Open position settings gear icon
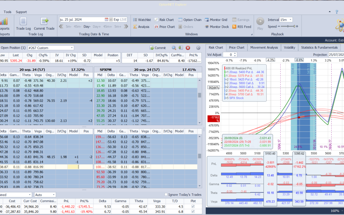The image size is (344, 215). pyautogui.click(x=198, y=48)
